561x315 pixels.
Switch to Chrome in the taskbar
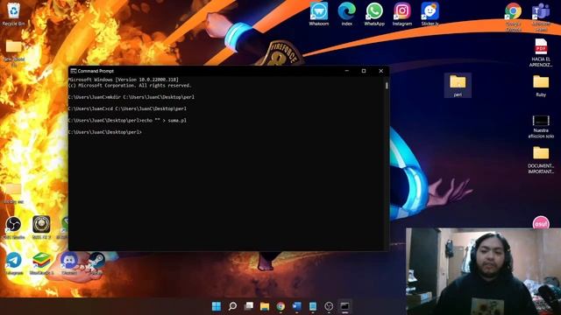click(x=280, y=306)
